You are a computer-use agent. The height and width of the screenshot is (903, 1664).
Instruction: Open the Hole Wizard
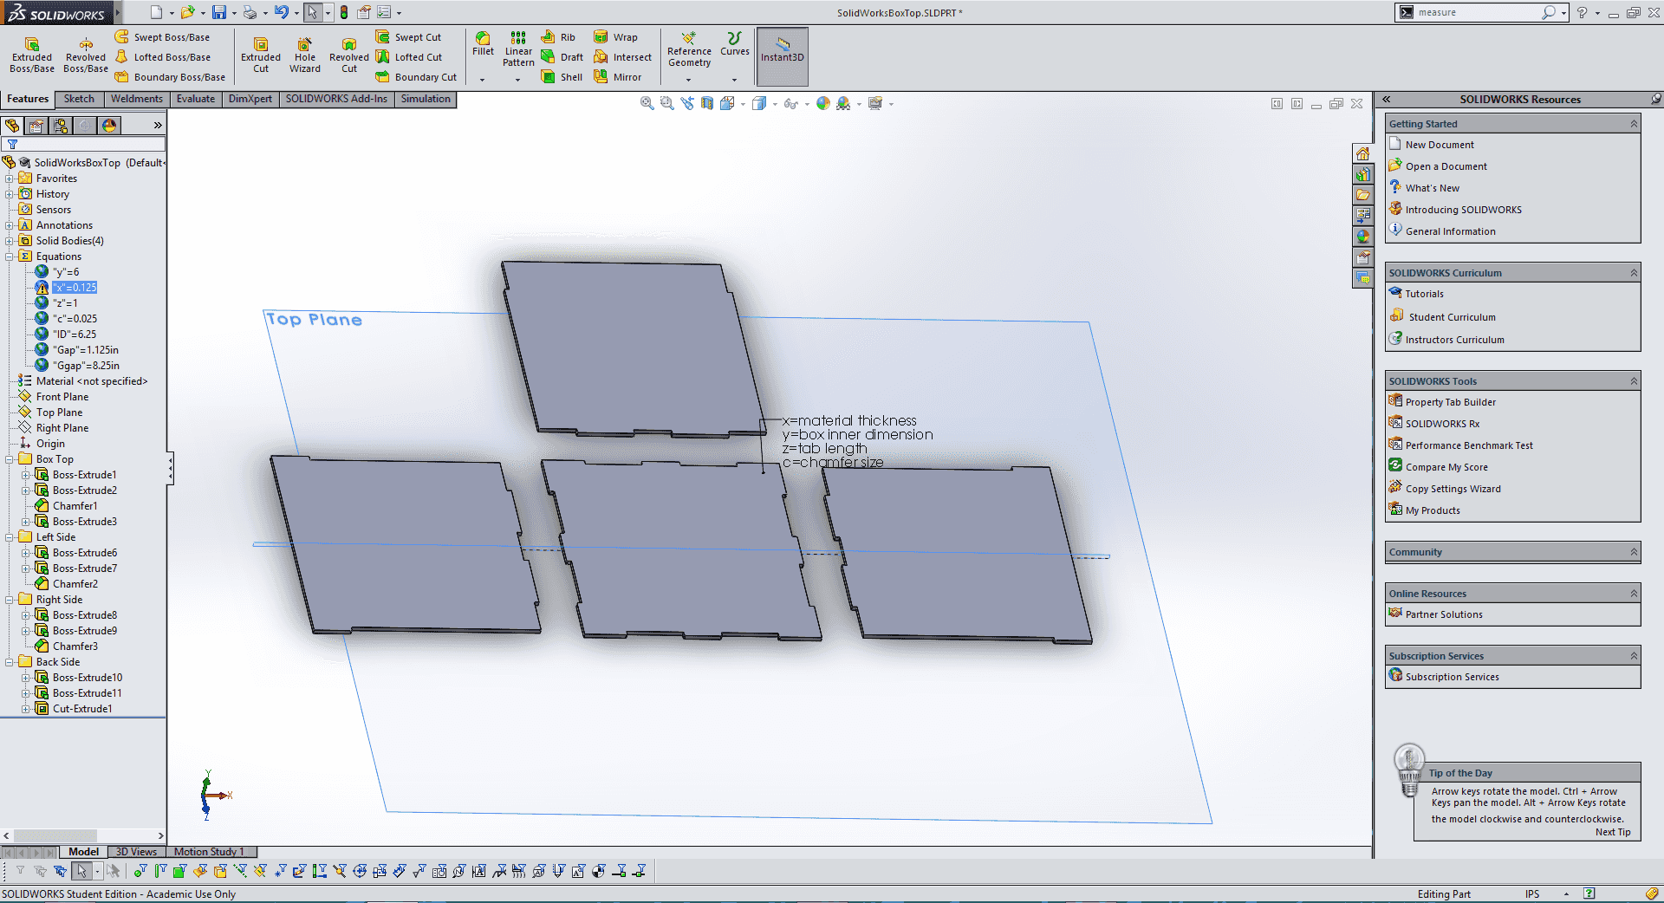(305, 55)
